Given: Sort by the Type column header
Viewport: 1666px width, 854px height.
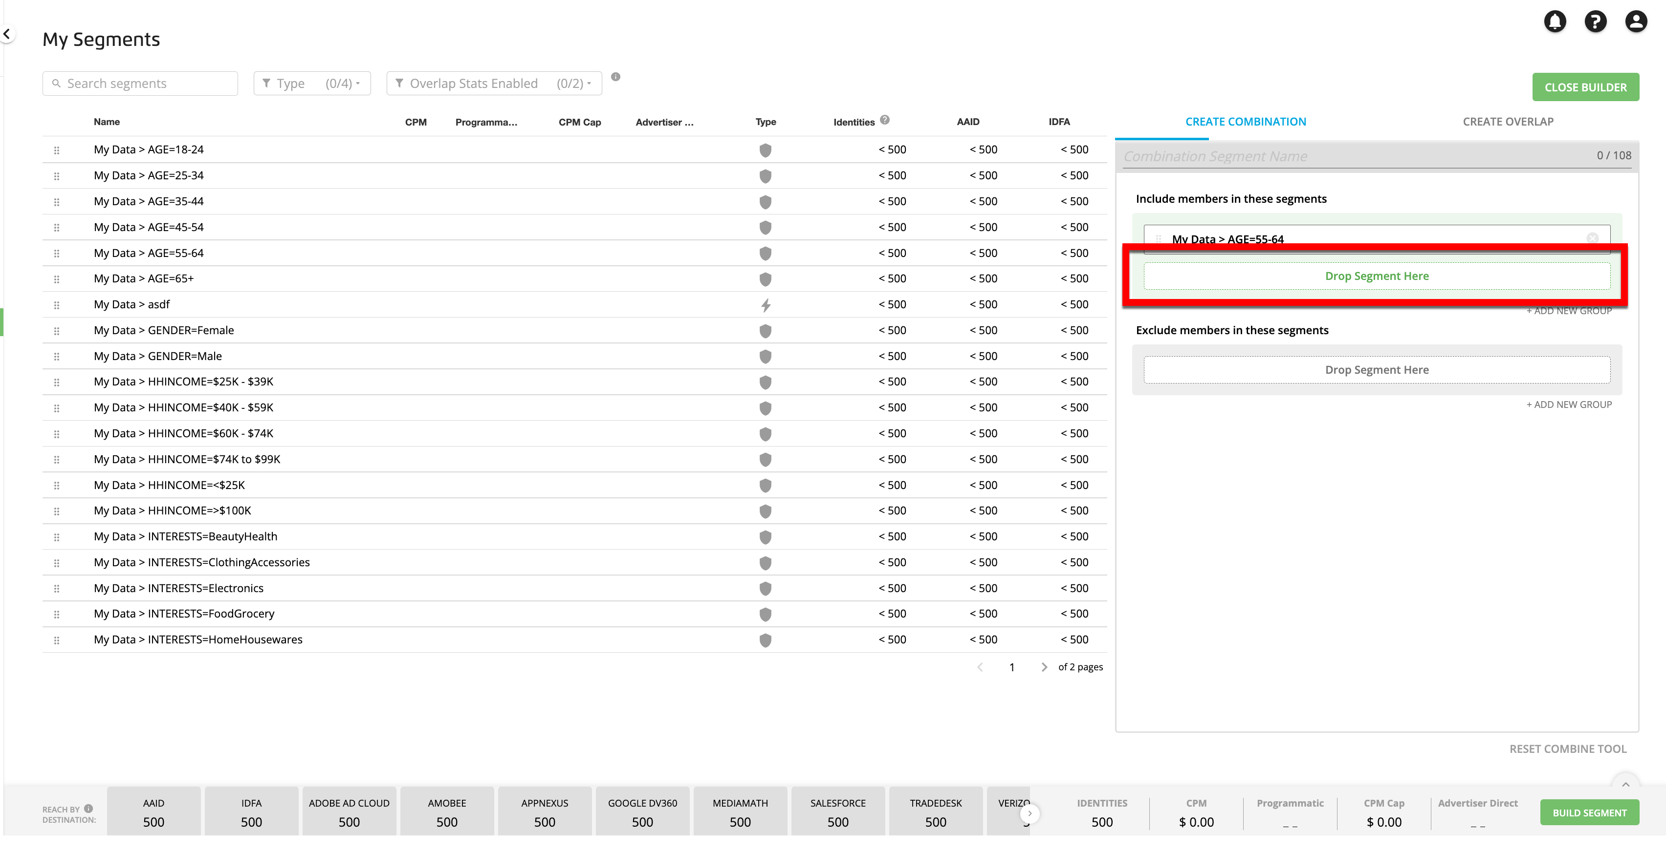Looking at the screenshot, I should 765,122.
